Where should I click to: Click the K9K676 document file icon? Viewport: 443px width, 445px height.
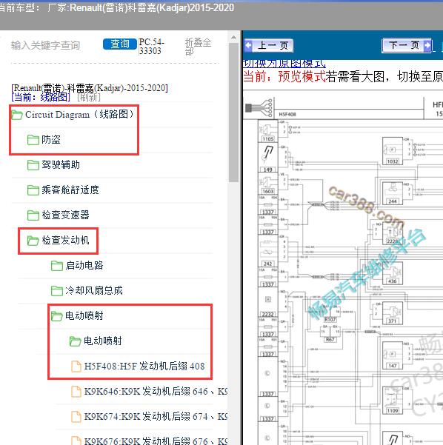(76, 441)
